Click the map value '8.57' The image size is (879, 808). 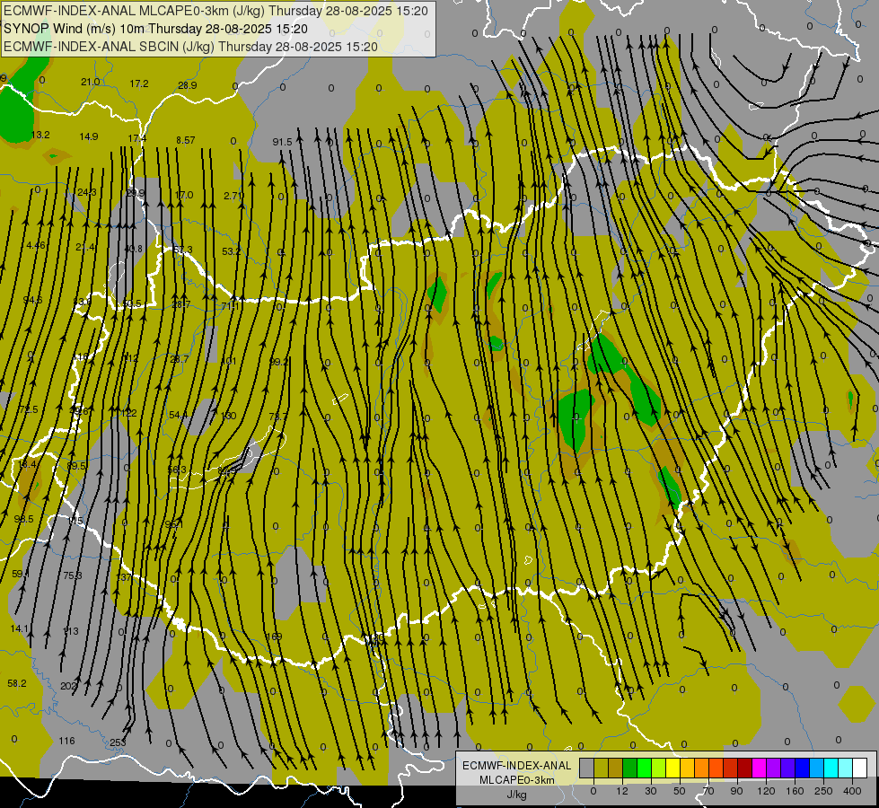click(186, 140)
